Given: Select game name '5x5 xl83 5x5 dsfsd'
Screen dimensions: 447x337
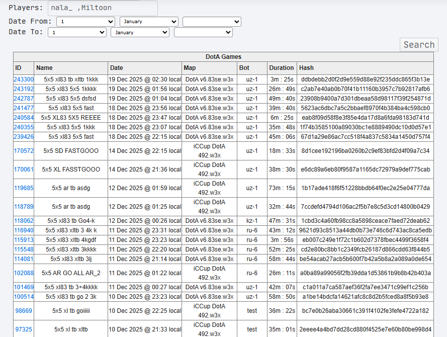Looking at the screenshot, I should [71, 99].
